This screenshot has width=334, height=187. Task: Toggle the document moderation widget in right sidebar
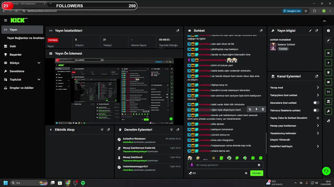(x=328, y=72)
